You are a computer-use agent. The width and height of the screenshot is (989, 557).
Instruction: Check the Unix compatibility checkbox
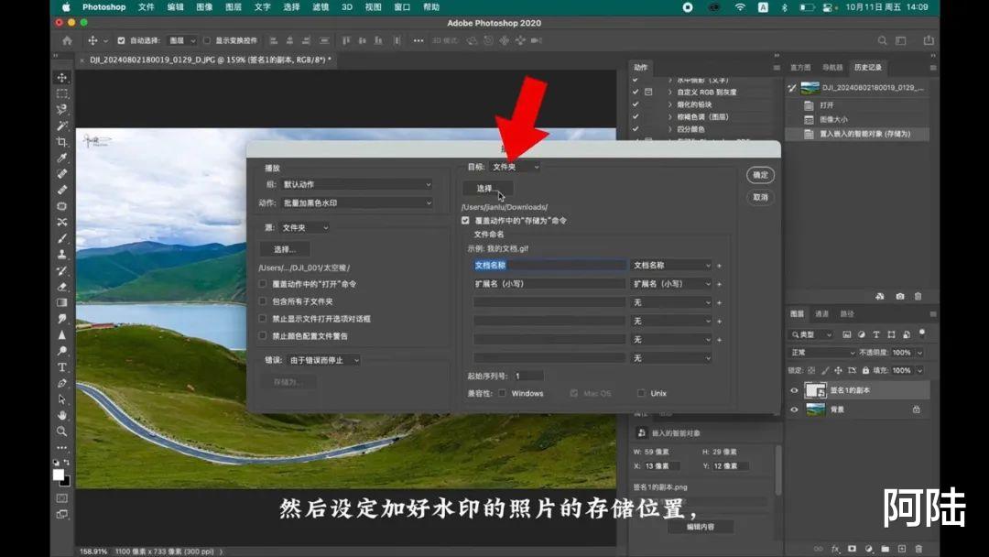pos(641,393)
